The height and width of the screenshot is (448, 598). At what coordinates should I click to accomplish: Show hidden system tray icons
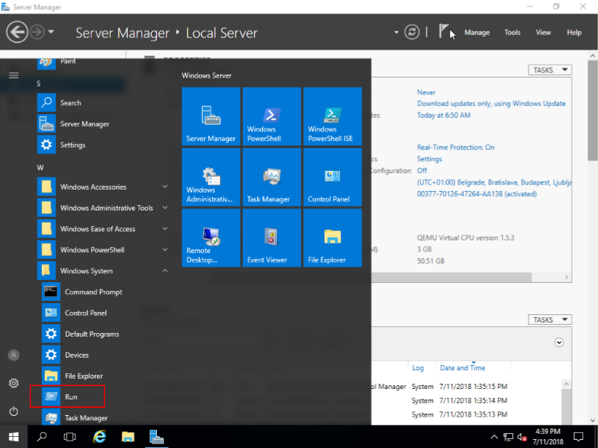[x=494, y=437]
